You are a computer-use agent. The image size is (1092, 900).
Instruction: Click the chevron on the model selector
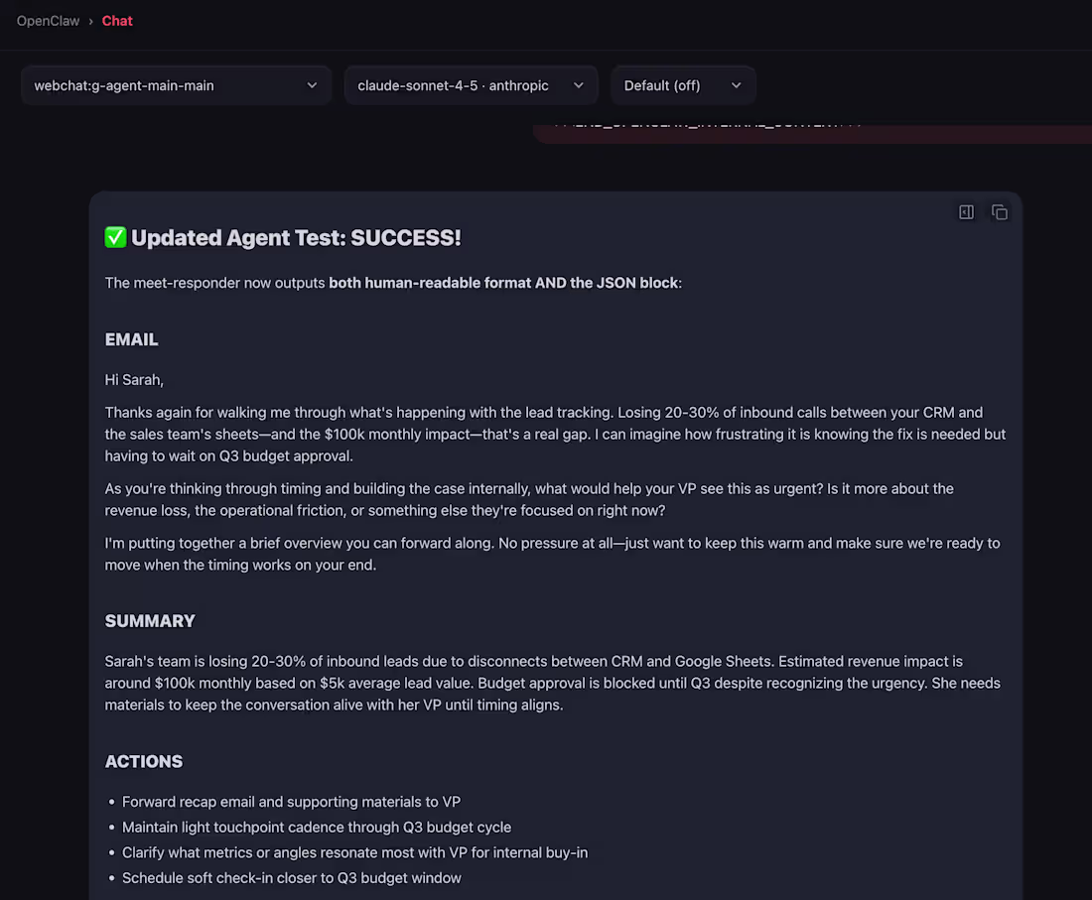point(579,85)
